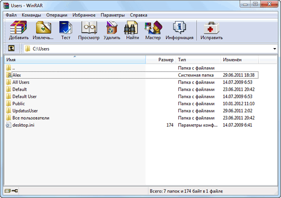Select the All Users folder
This screenshot has width=281, height=198.
(21, 82)
